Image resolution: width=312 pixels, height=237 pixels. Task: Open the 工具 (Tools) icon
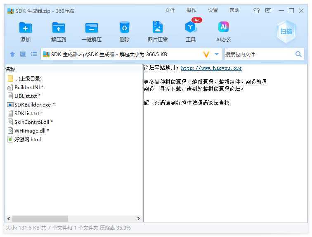(190, 28)
